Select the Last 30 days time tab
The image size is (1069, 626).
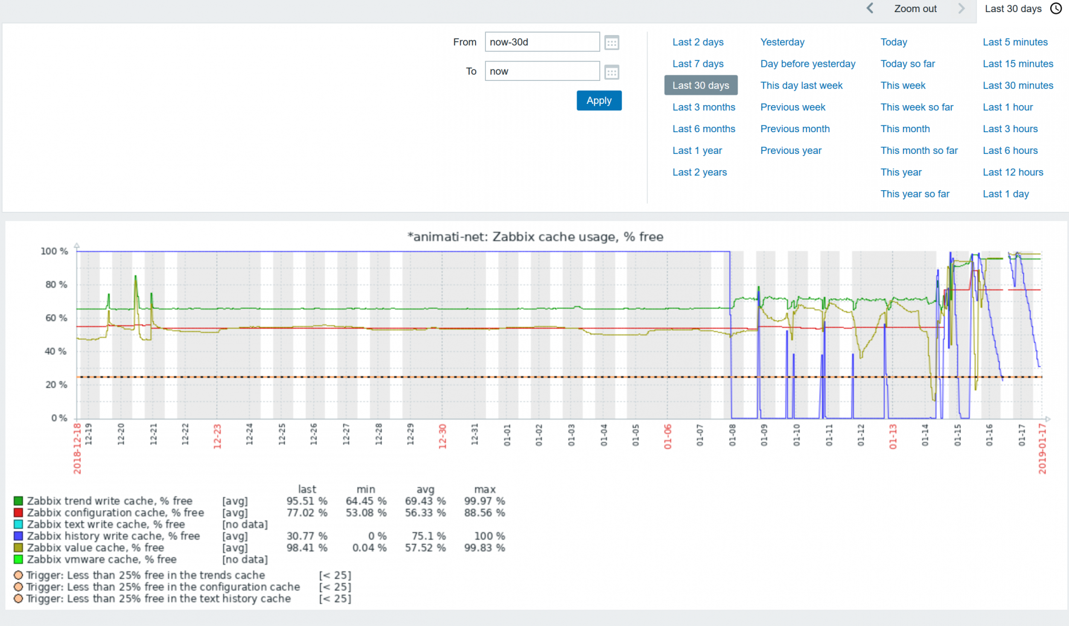point(1013,8)
